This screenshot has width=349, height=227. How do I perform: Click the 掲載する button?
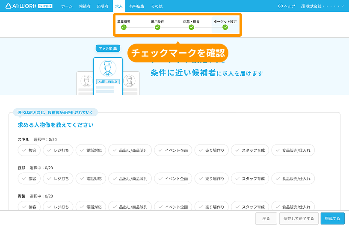coord(332,218)
